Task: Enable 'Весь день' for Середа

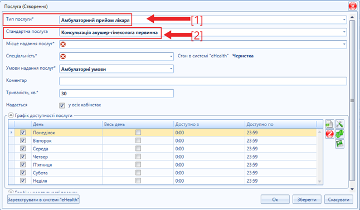Action: pyautogui.click(x=138, y=149)
